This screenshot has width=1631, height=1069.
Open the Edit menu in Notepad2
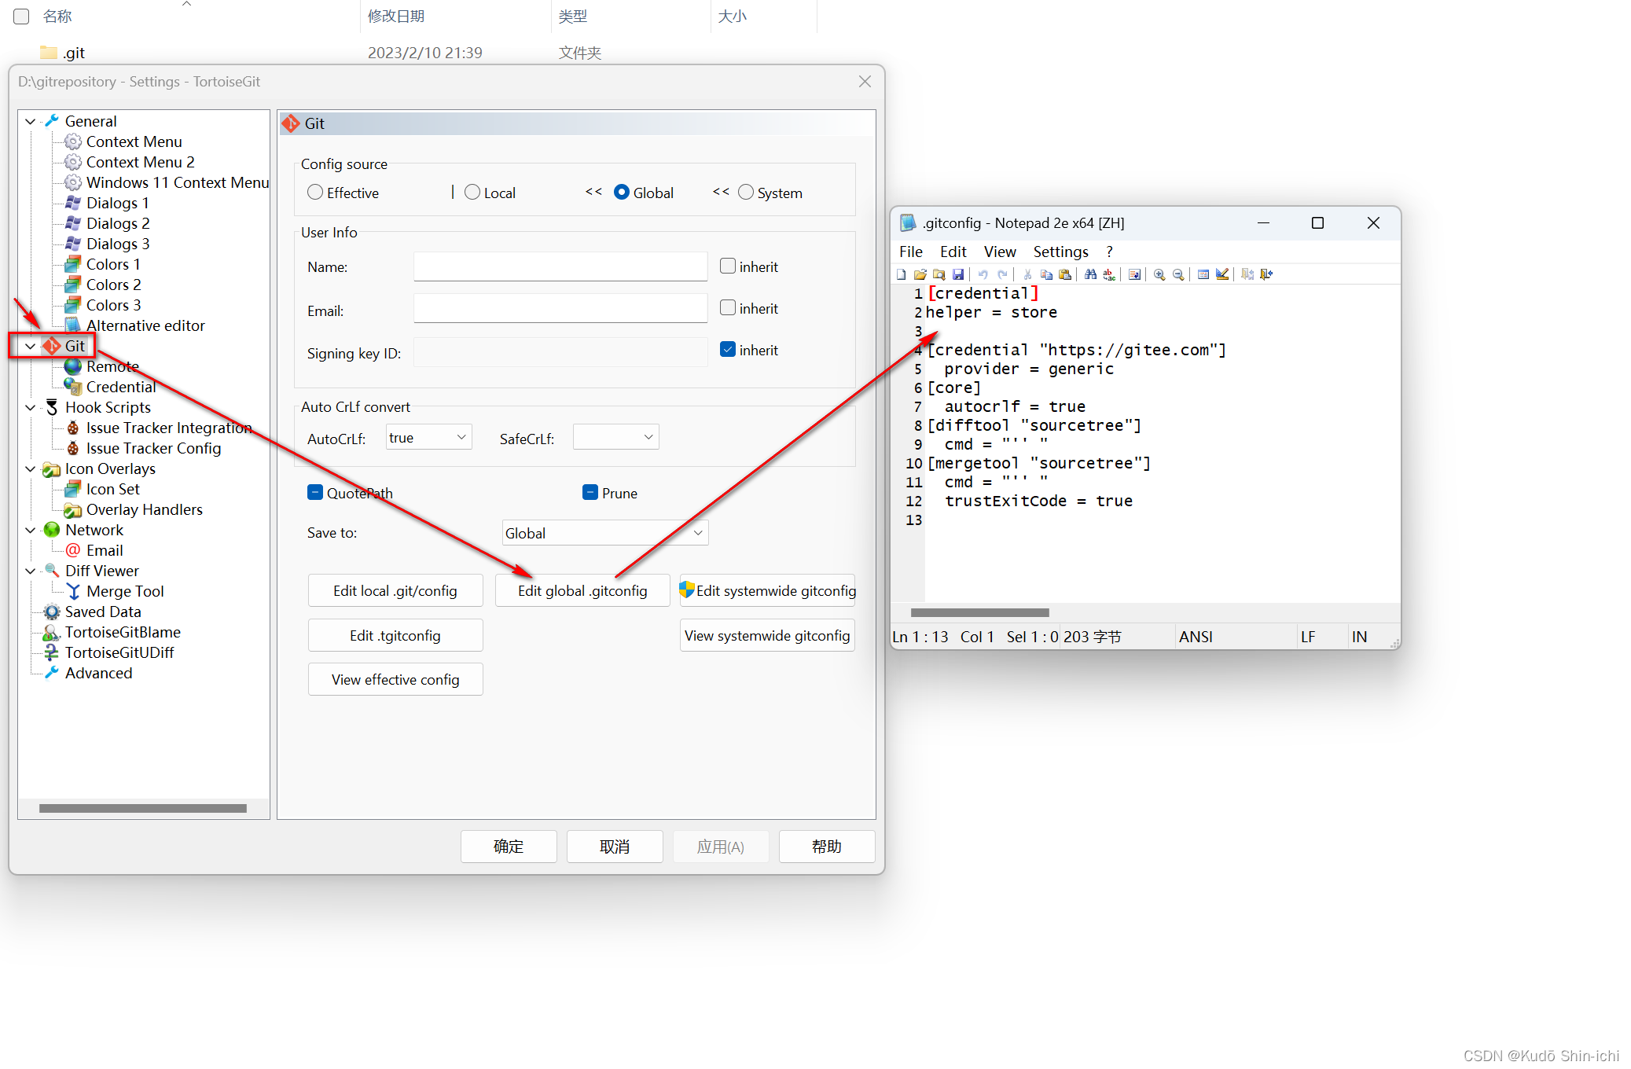953,252
